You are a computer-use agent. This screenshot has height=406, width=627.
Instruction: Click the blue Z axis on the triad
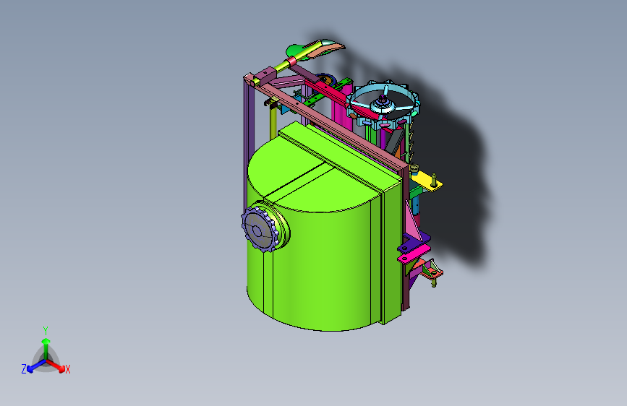(x=36, y=366)
